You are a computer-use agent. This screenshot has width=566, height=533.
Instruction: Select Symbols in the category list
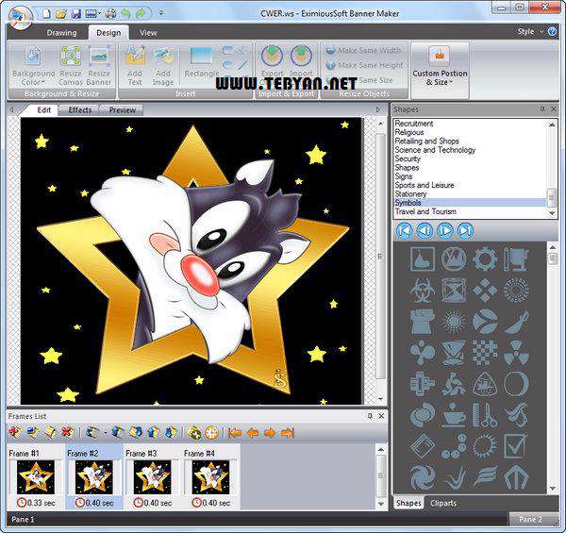click(471, 203)
